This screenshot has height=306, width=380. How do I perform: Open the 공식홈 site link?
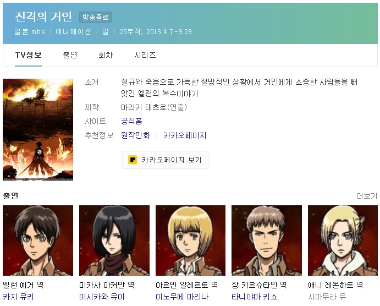[131, 121]
